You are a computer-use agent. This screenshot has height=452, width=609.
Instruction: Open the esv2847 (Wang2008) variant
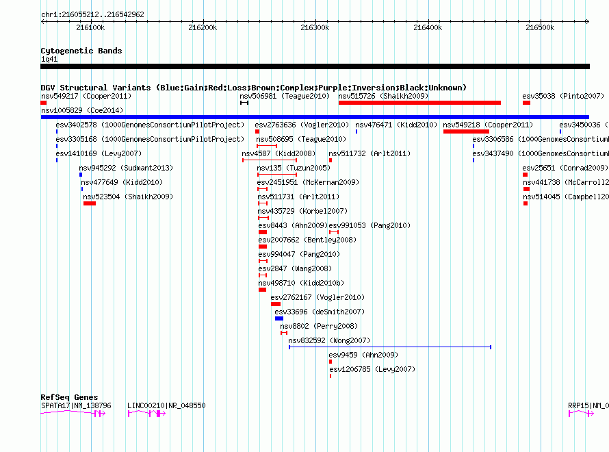coord(295,268)
